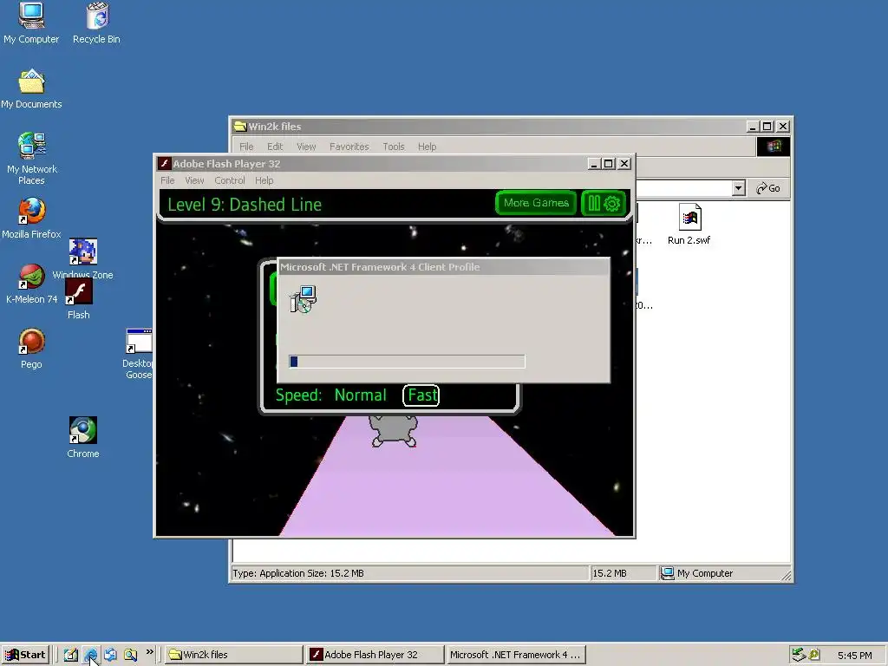Click the taskbar clock showing 5:45 PM
Image resolution: width=888 pixels, height=666 pixels.
tap(854, 656)
